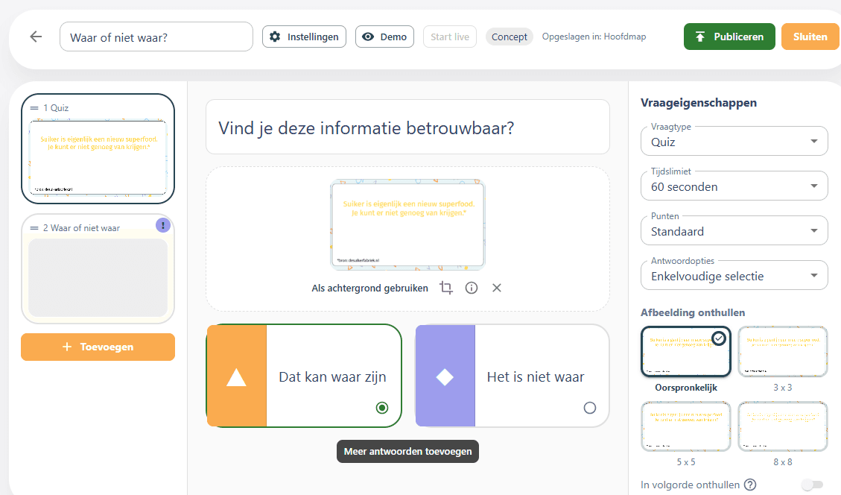Grab the drag handle of slide 2
The image size is (841, 495).
[x=34, y=228]
